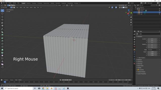Hide the Camera object in the outliner

pyautogui.click(x=159, y=10)
